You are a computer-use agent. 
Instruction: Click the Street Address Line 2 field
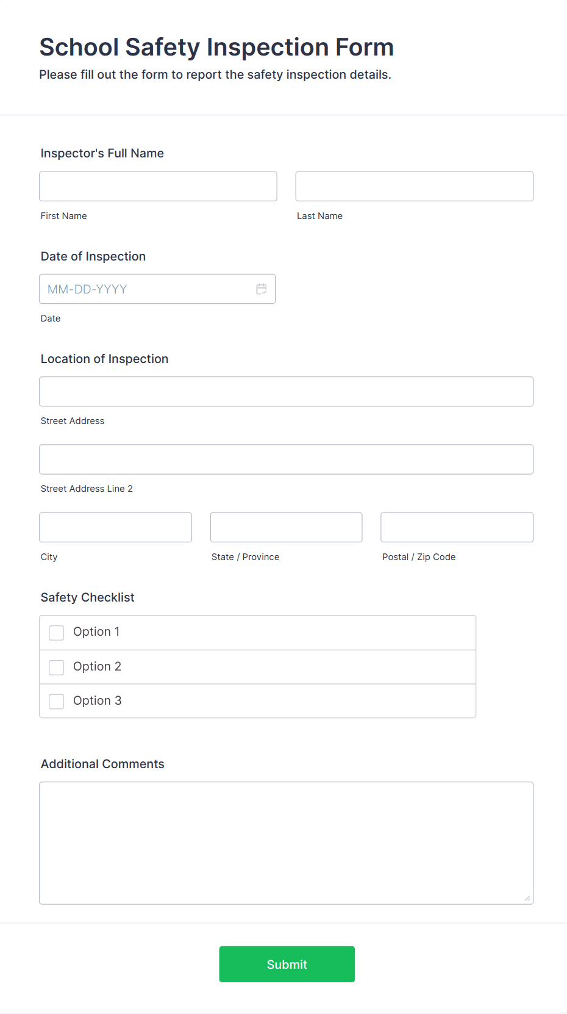[286, 459]
